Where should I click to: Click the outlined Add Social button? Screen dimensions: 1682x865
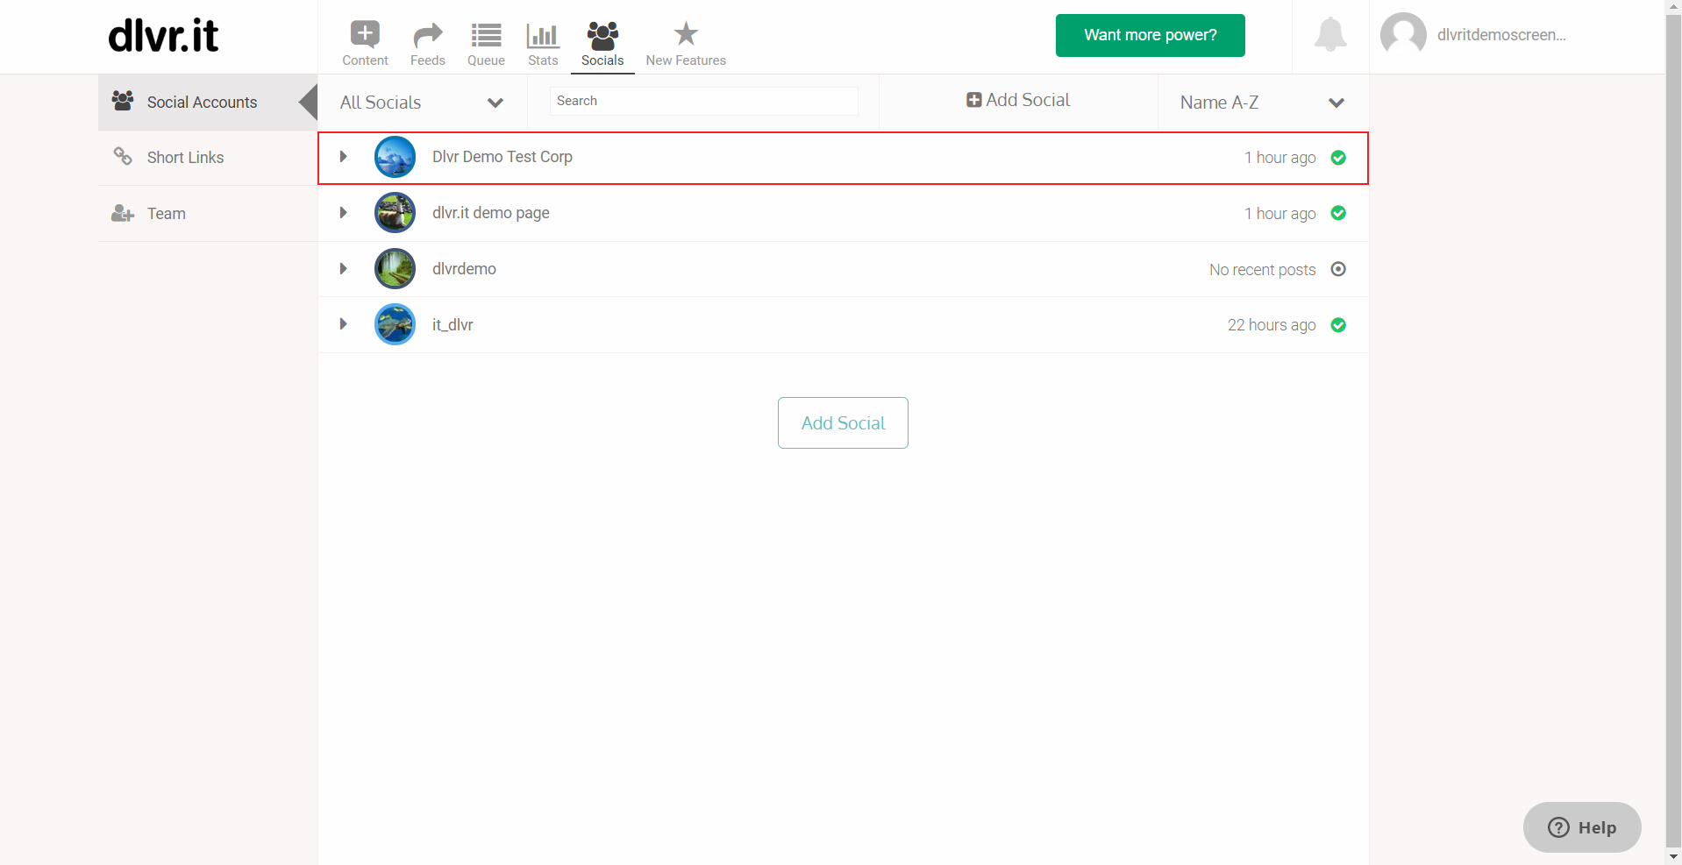pos(843,423)
